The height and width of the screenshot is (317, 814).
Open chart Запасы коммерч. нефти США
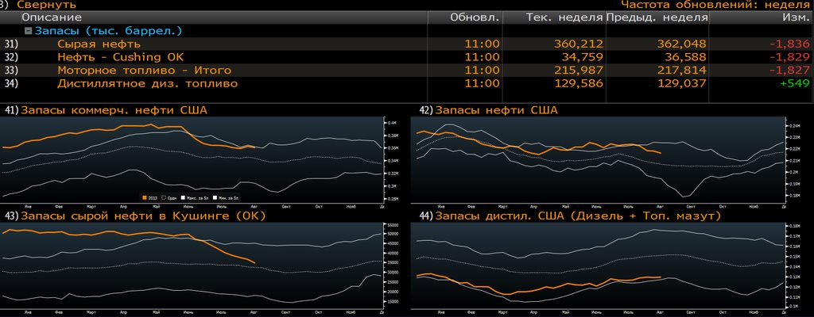coord(114,110)
